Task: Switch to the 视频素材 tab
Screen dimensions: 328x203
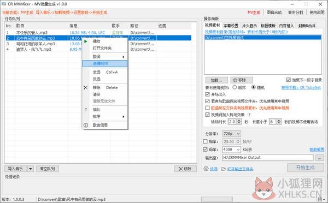Action: tap(213, 25)
